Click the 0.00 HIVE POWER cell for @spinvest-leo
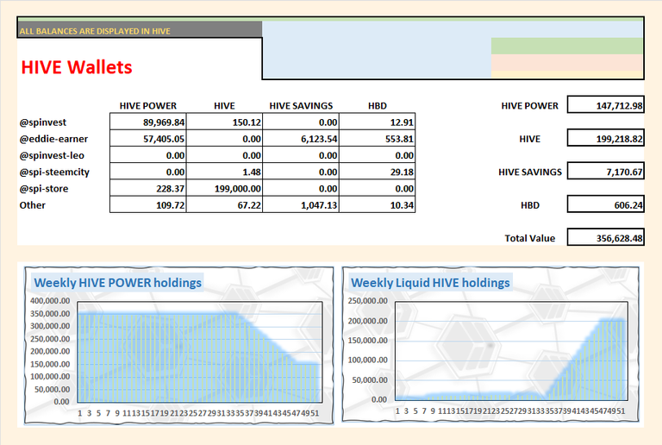662x445 pixels. point(147,155)
